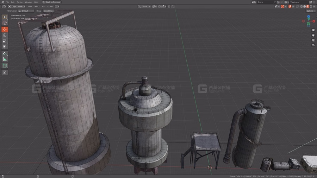The height and width of the screenshot is (178, 317).
Task: Open the object visibility filter dropdown
Action: pyautogui.click(x=277, y=6)
